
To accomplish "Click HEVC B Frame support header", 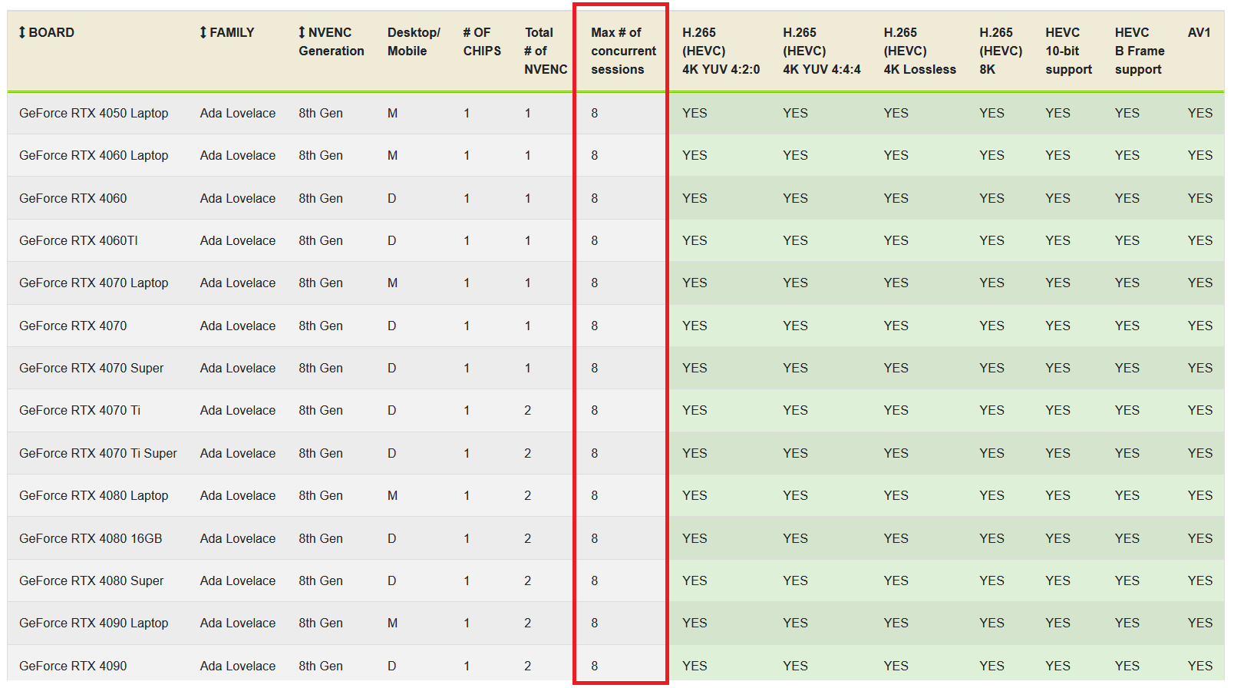I will coord(1140,51).
